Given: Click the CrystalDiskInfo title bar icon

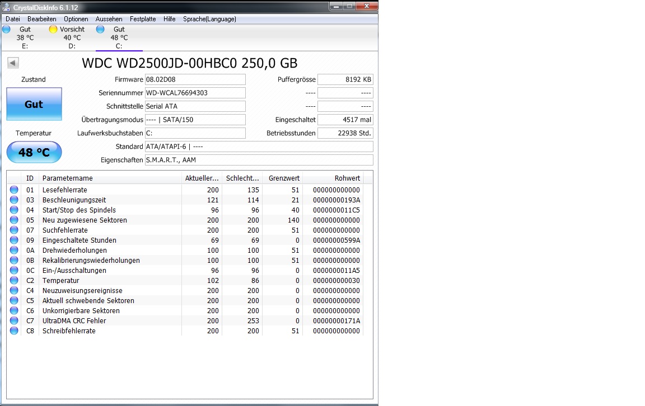Looking at the screenshot, I should (x=6, y=7).
